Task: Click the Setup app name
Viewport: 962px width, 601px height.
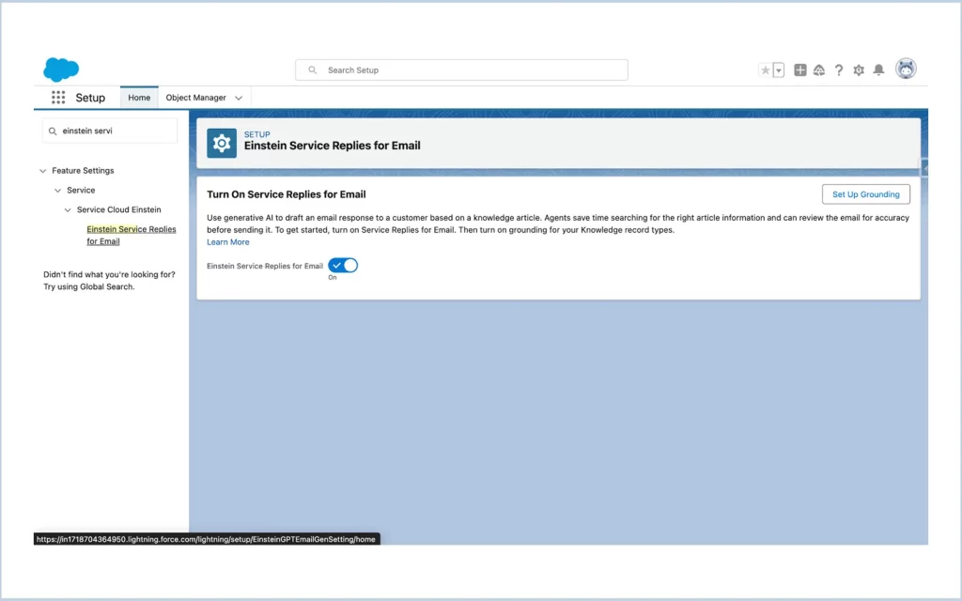Action: [x=90, y=98]
